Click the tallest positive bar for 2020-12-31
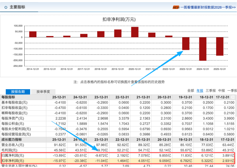Viewport: 237px width, 168px height. coord(135,32)
